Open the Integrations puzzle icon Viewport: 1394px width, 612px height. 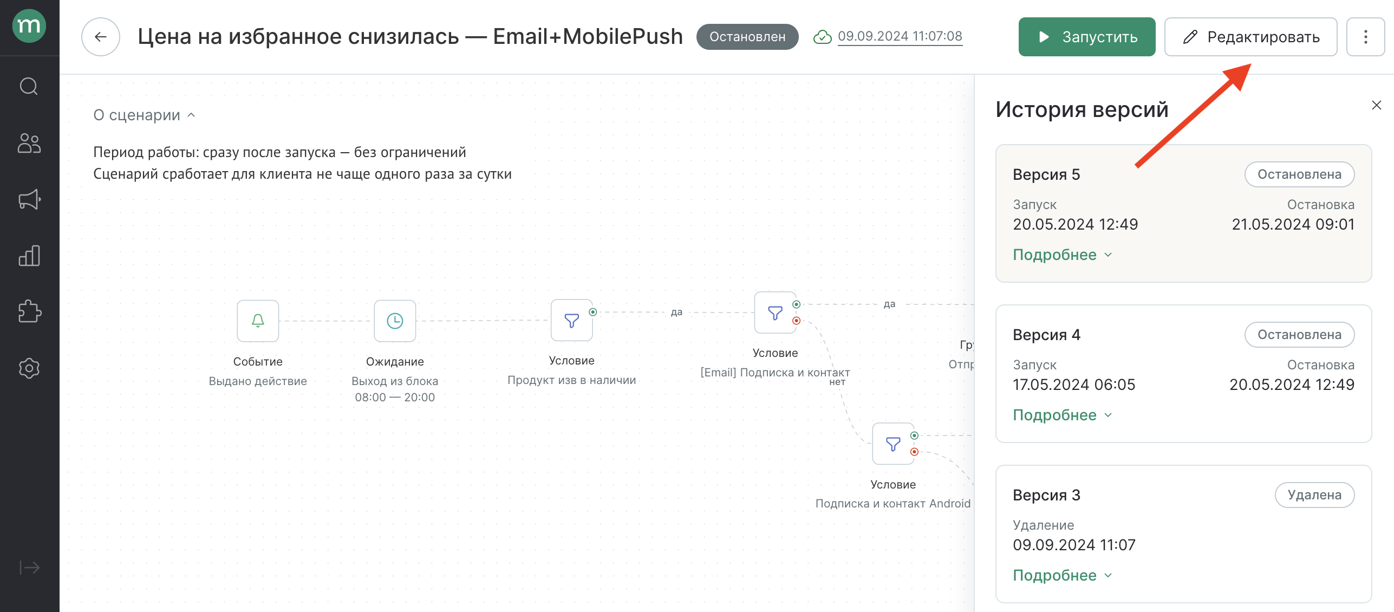29,311
